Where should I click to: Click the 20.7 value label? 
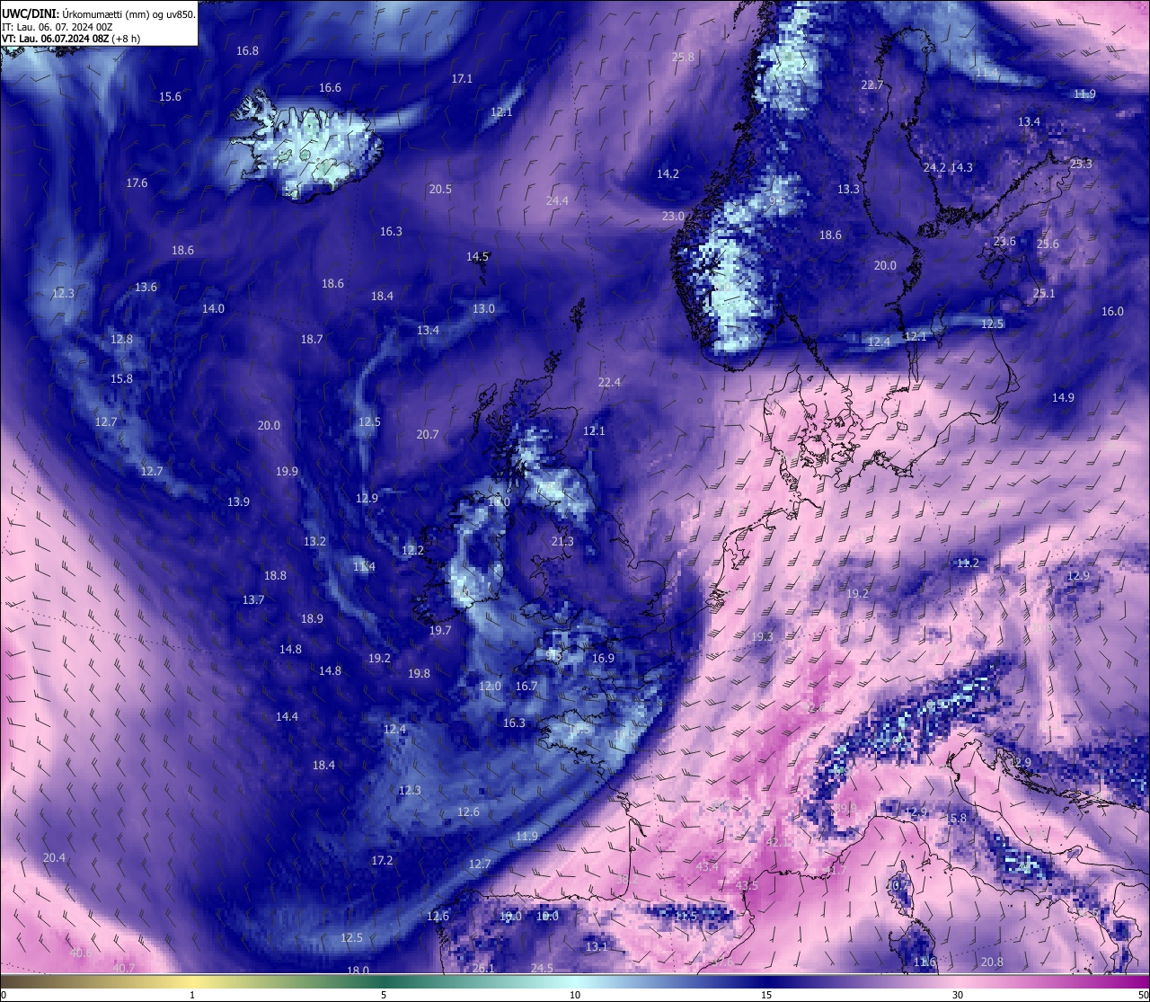click(x=428, y=435)
